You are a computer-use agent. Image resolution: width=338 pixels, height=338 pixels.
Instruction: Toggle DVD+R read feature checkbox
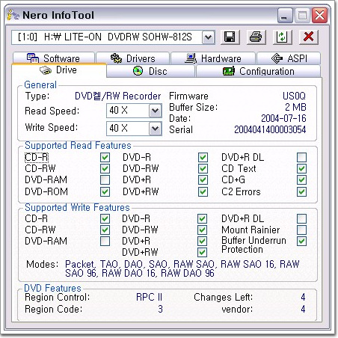tap(203, 179)
